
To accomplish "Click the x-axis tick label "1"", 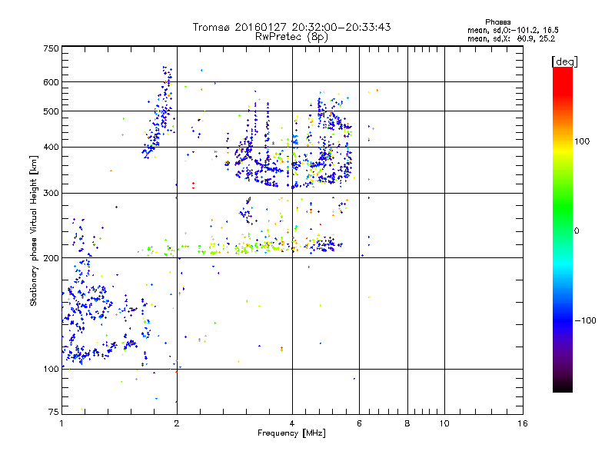I will (x=61, y=423).
